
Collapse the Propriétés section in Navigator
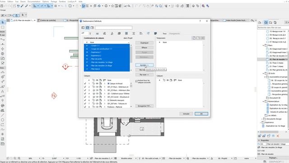pyautogui.click(x=259, y=140)
